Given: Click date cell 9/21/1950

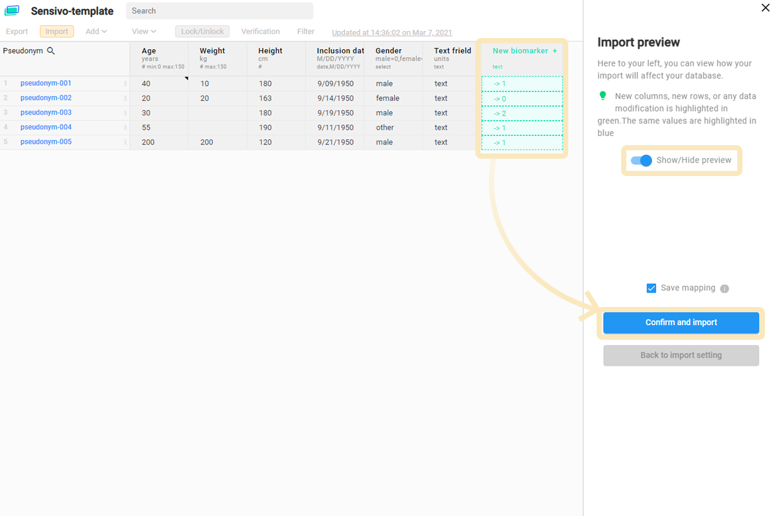Looking at the screenshot, I should pos(335,143).
